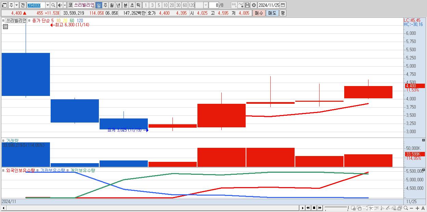Click the A text tool icon
The width and height of the screenshot is (427, 212).
coord(423,208)
